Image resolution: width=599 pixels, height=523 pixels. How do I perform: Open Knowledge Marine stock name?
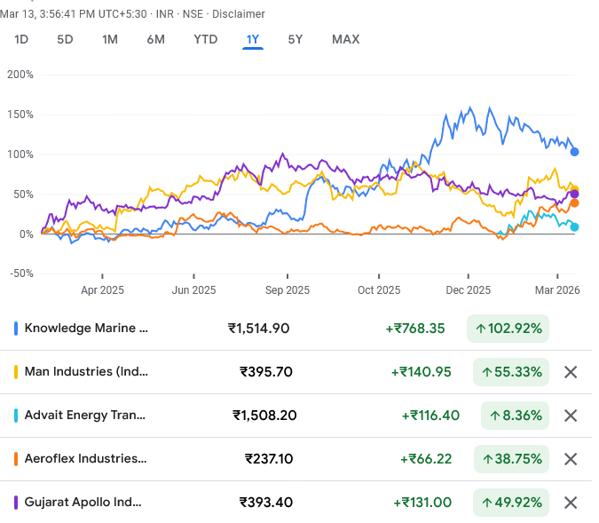[x=86, y=328]
